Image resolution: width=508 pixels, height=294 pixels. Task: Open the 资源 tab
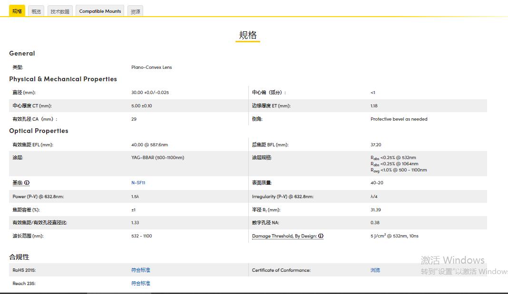135,10
